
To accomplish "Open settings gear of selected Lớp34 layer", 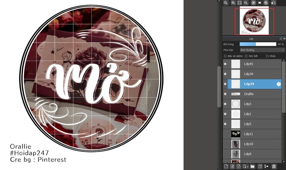I will (x=278, y=84).
